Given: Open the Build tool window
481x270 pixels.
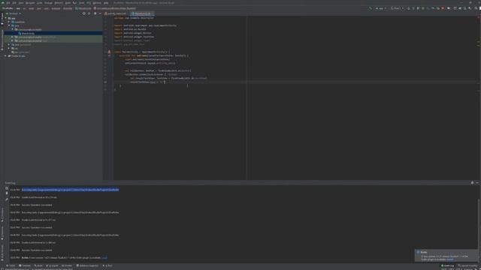Looking at the screenshot, I should click(x=38, y=265).
